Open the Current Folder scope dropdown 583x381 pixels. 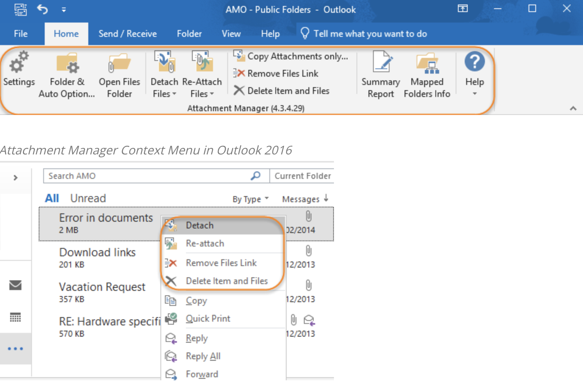302,176
